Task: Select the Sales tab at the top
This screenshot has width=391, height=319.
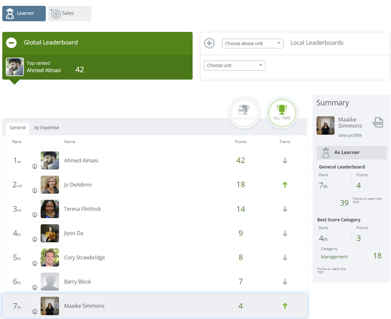Action: tap(69, 13)
